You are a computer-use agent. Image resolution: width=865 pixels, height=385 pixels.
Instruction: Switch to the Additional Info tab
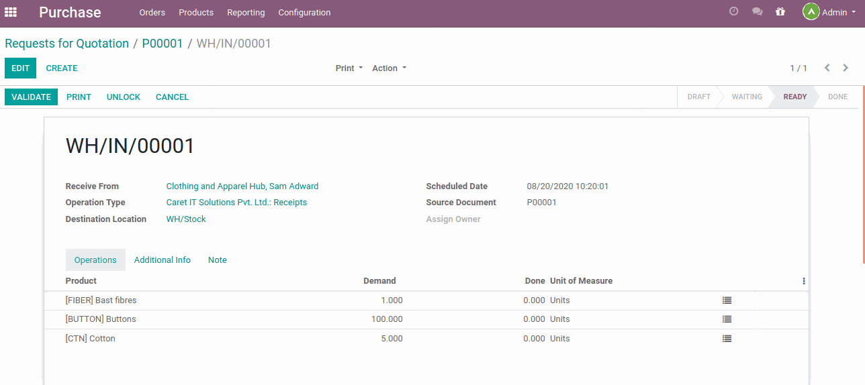click(163, 260)
